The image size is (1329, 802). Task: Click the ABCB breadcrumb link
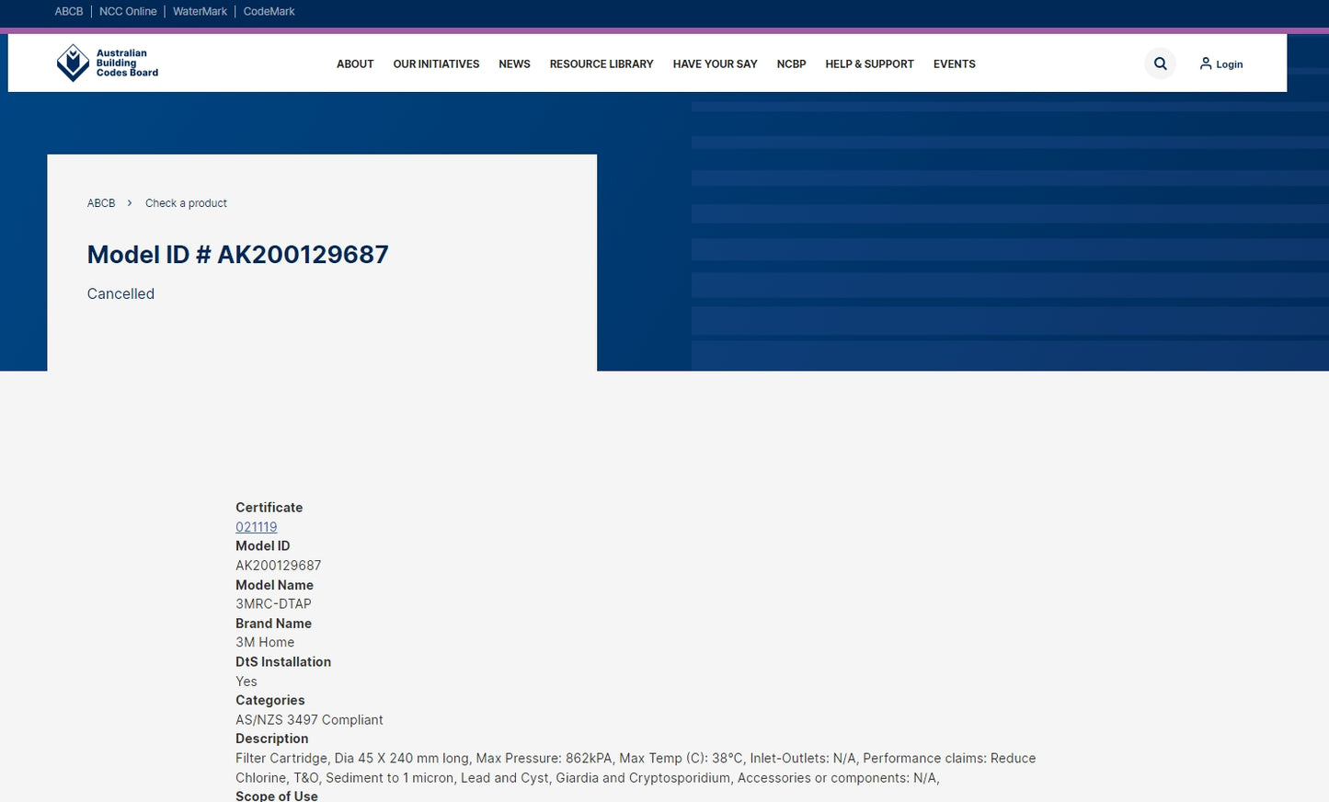(x=101, y=203)
